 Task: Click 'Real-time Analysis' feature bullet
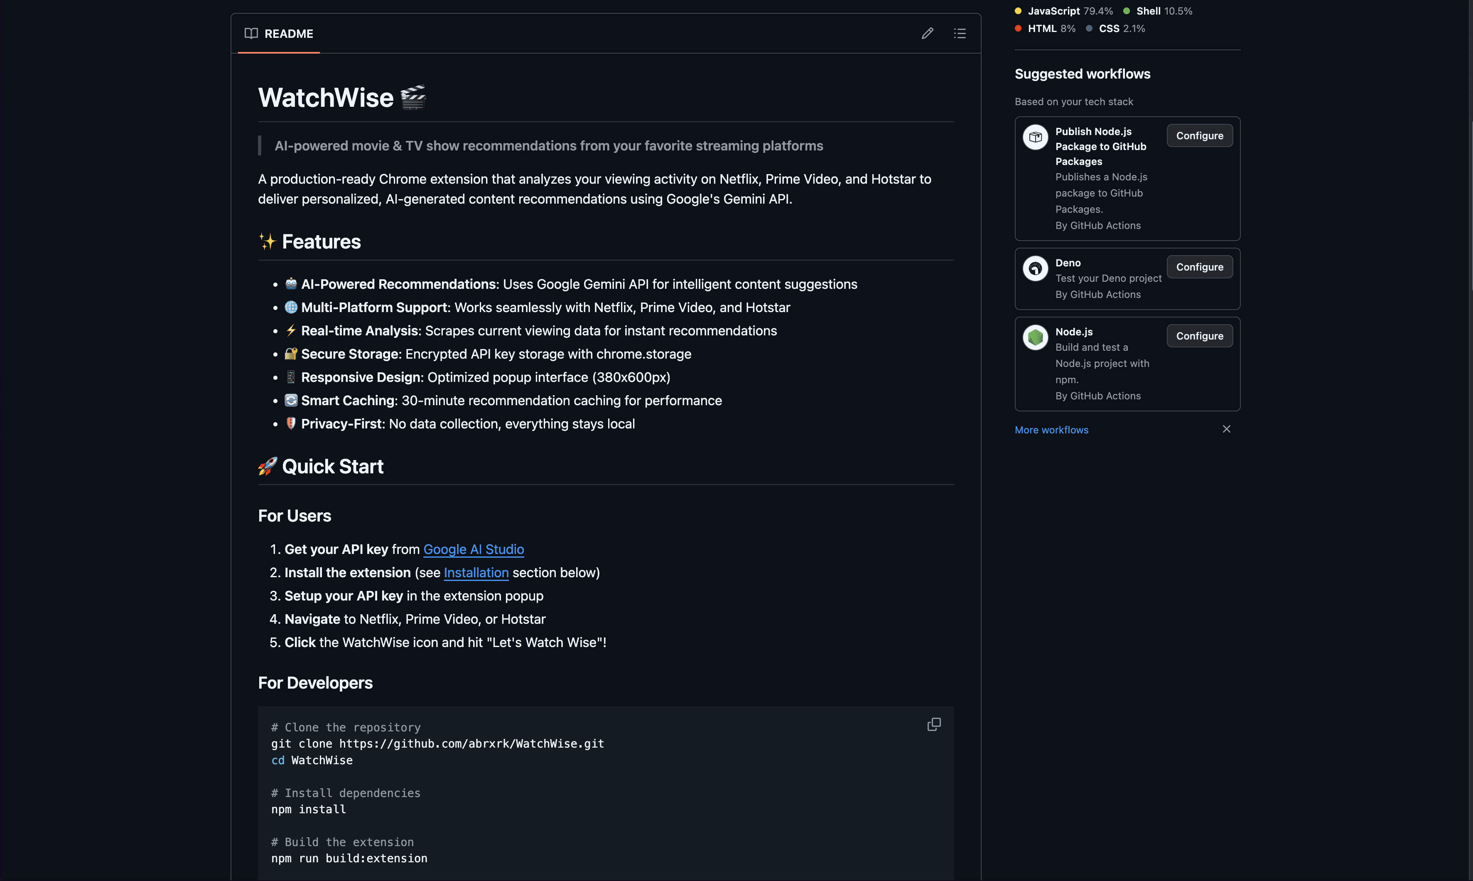530,330
